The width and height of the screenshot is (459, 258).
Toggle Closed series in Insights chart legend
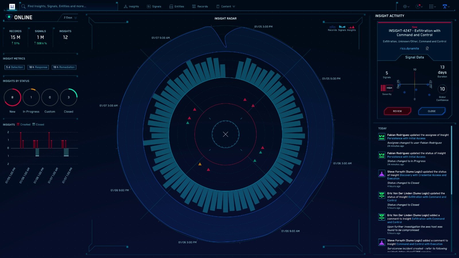point(38,124)
